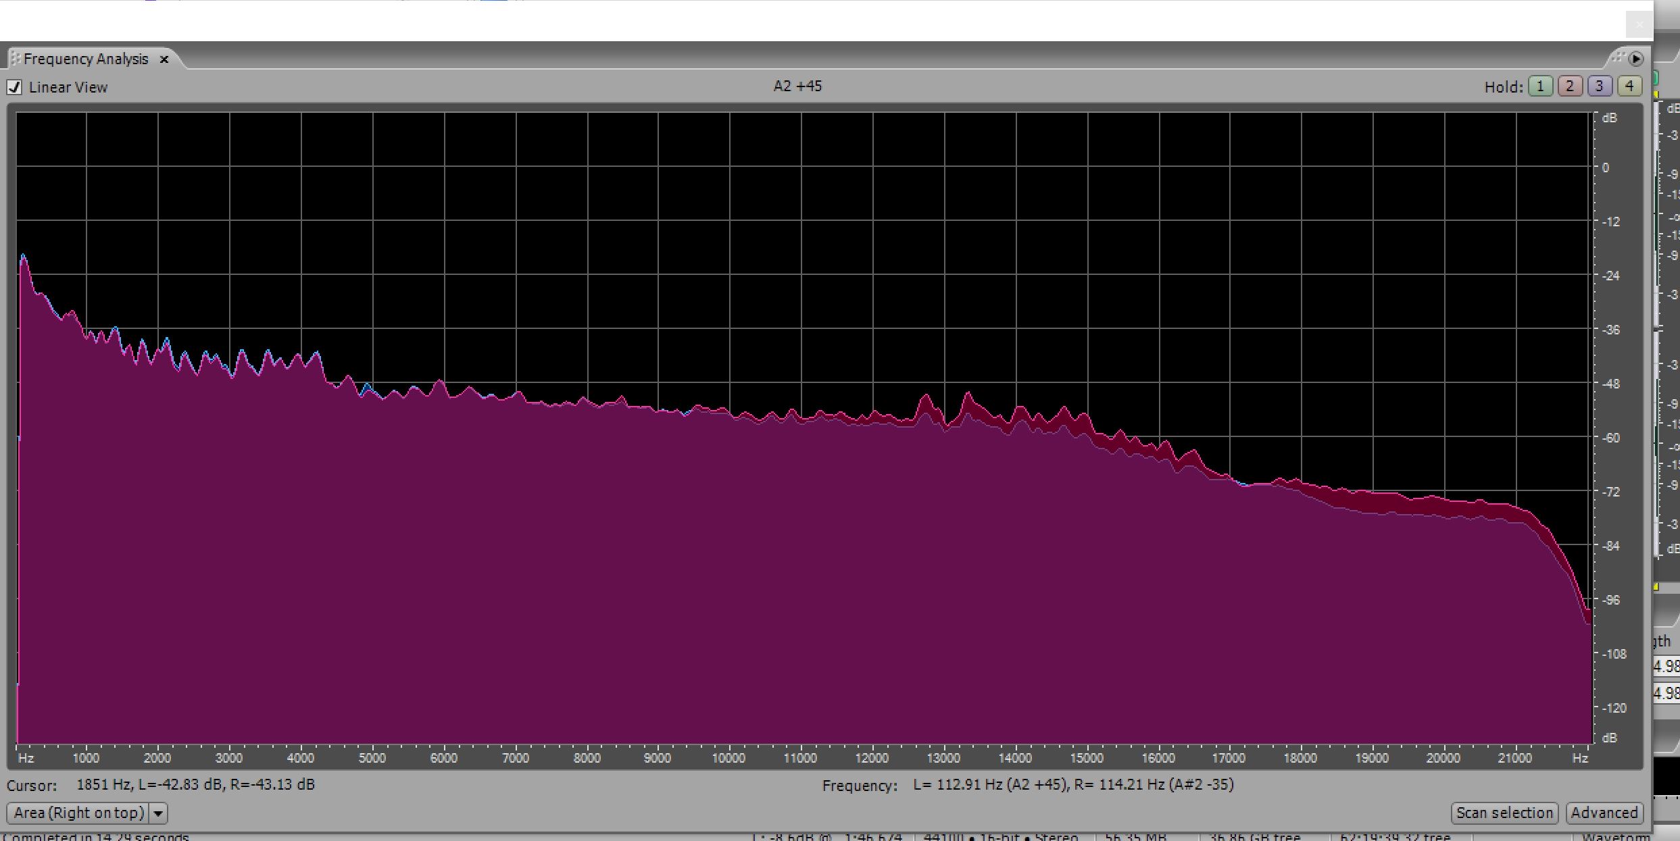Click the A2 +45 note readout at top

tap(797, 86)
